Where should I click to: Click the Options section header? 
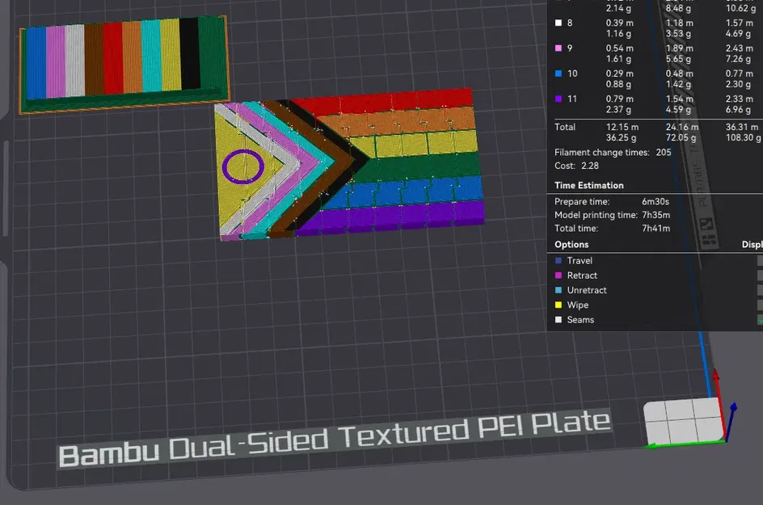pyautogui.click(x=571, y=245)
